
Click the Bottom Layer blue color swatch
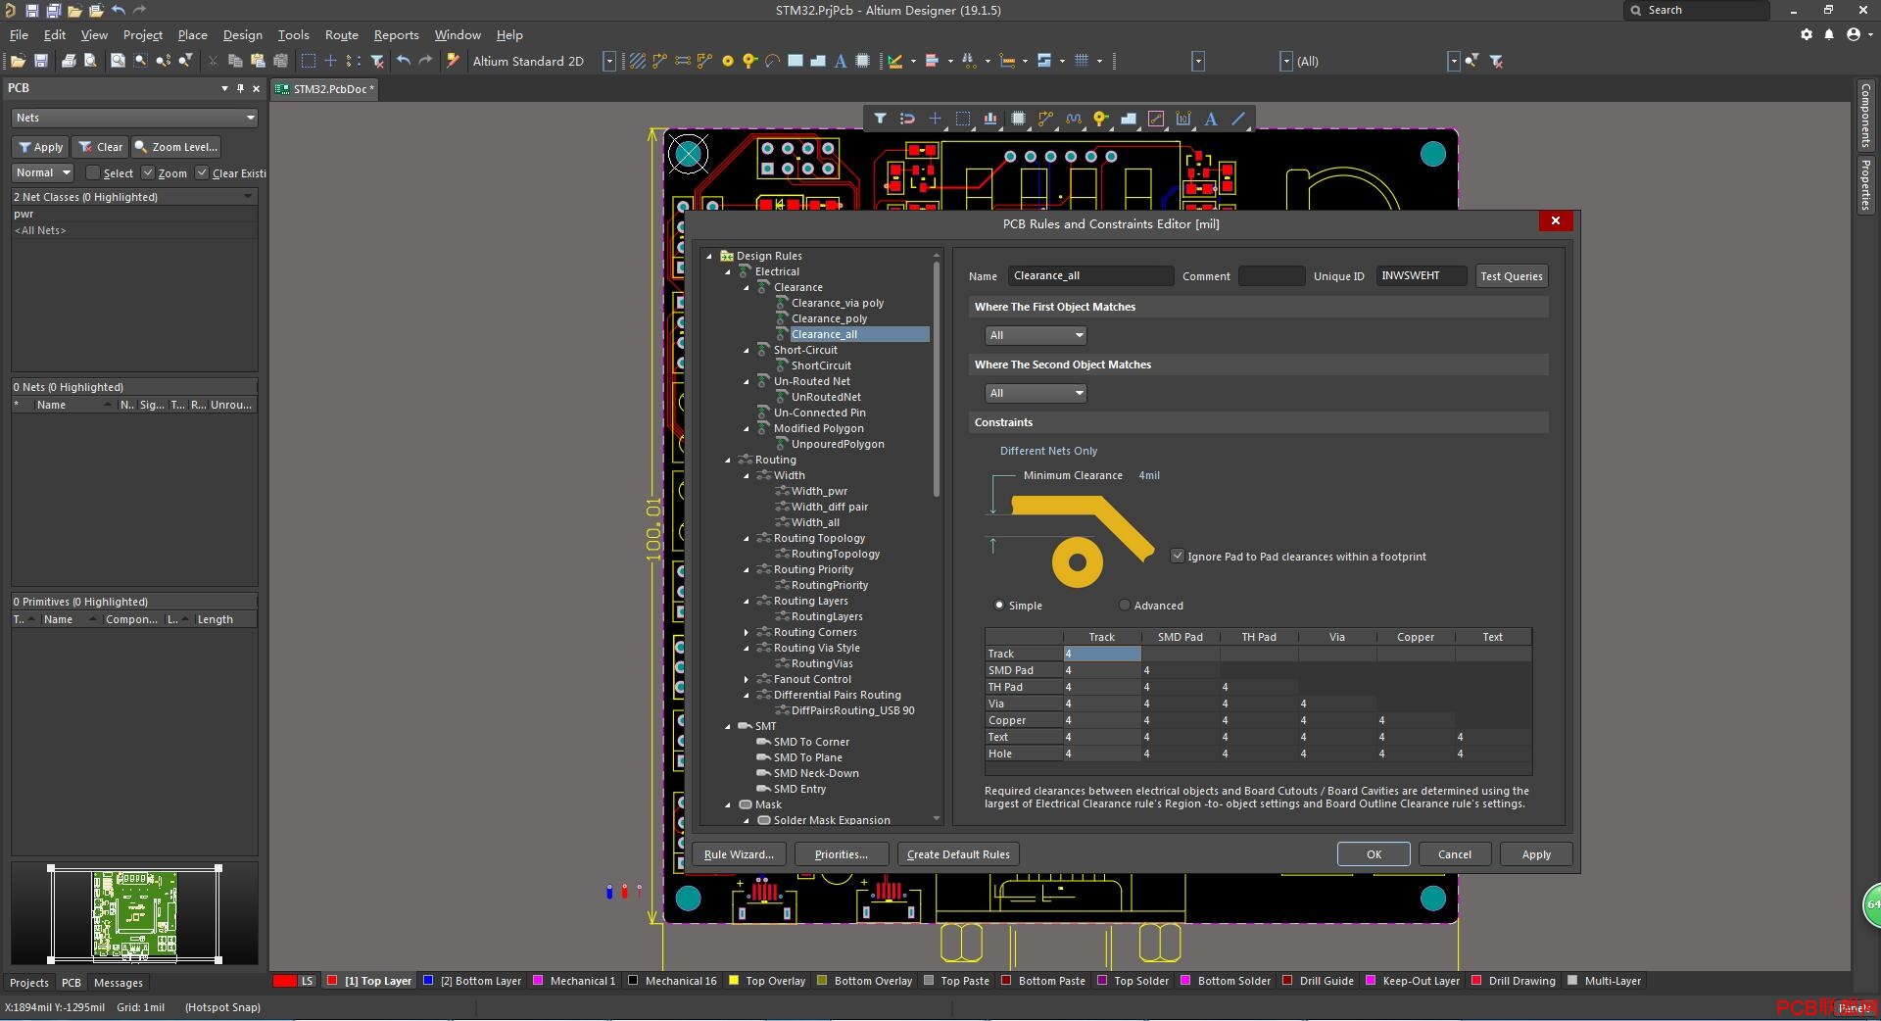pyautogui.click(x=428, y=980)
